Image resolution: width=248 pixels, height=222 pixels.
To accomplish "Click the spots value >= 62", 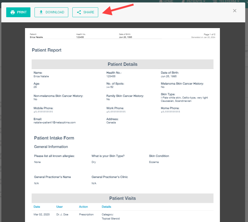I will (110, 87).
